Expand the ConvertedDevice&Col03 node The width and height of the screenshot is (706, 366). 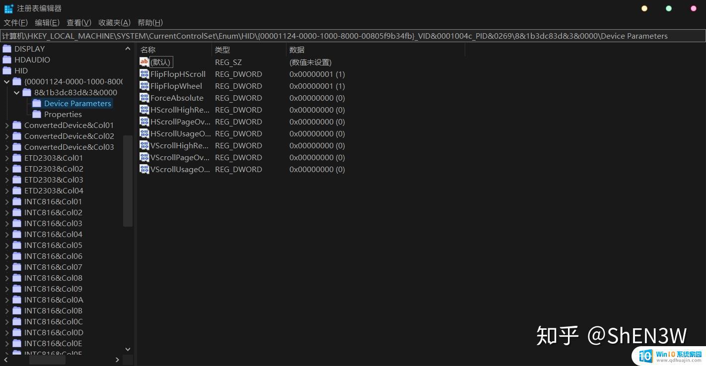[x=6, y=147]
